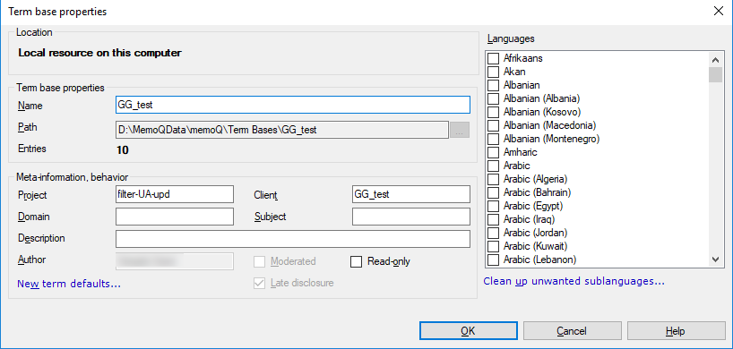This screenshot has width=733, height=349.
Task: Open New term defaults link
Action: point(69,284)
